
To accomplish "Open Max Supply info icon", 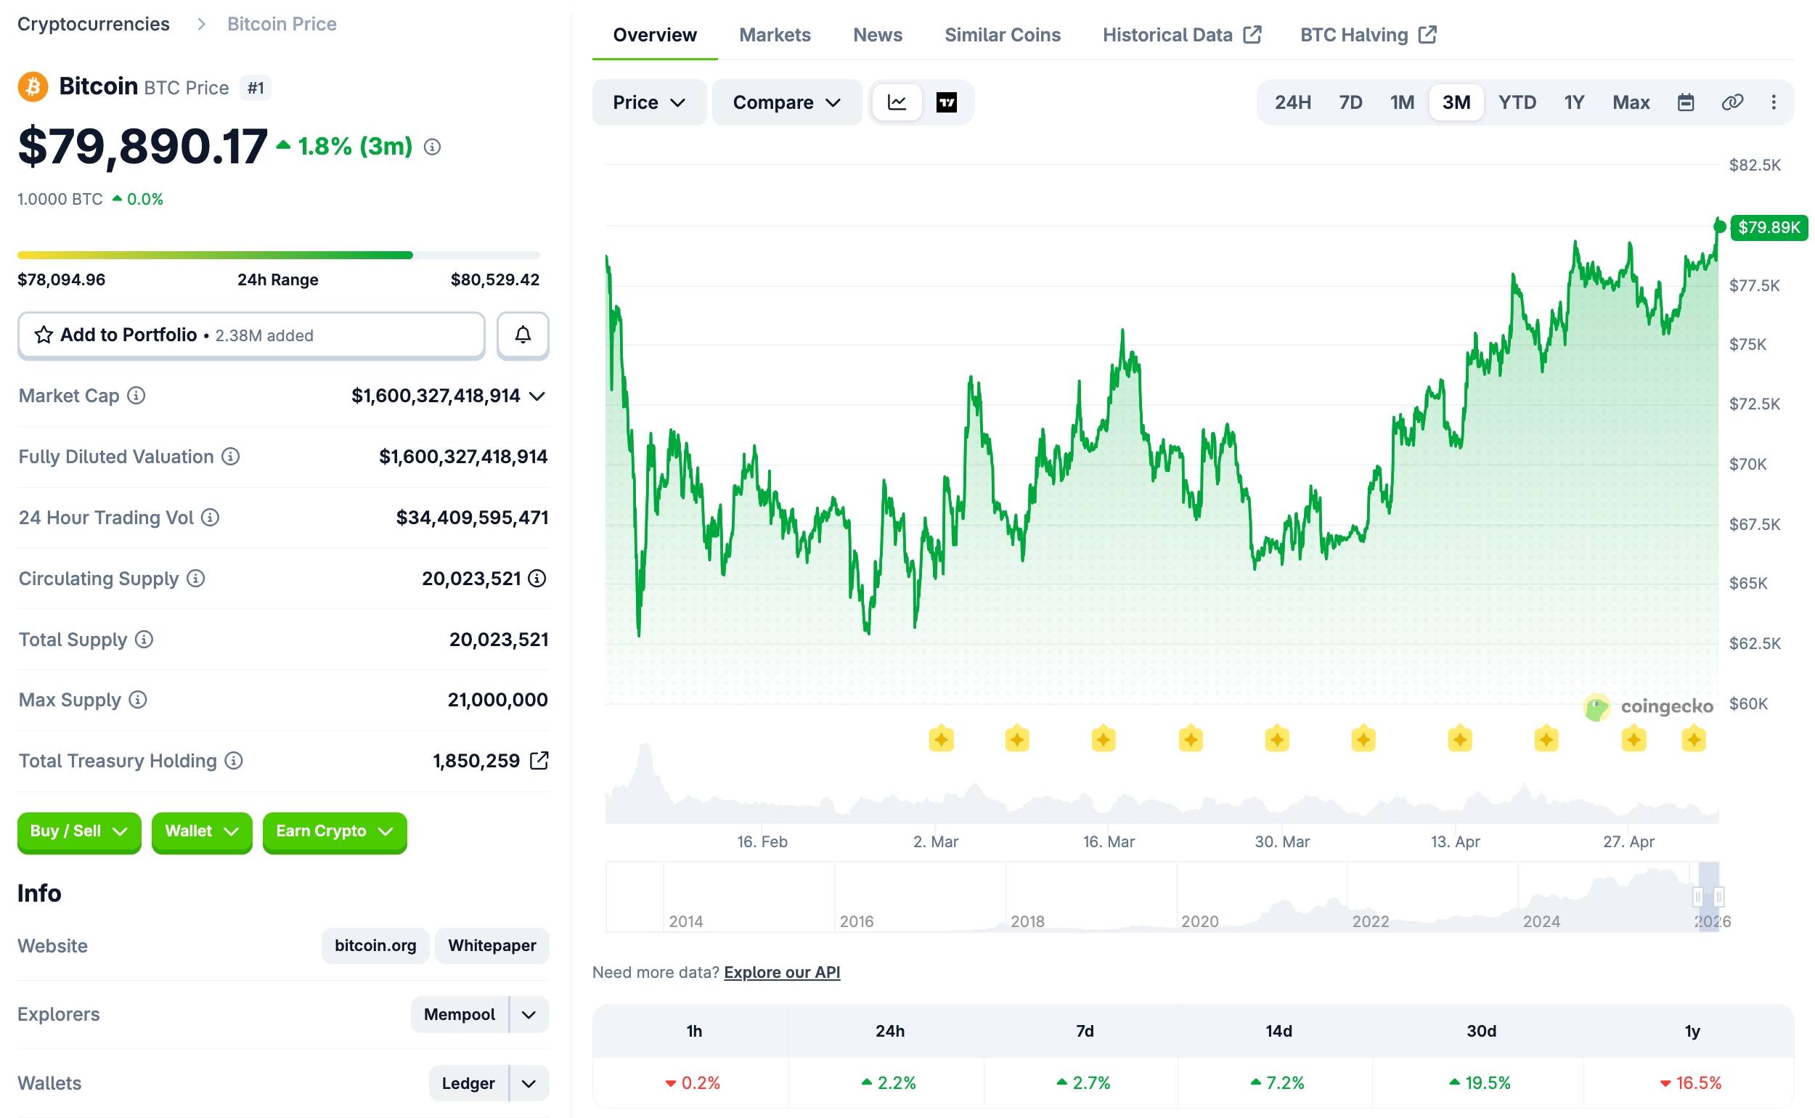I will [137, 700].
